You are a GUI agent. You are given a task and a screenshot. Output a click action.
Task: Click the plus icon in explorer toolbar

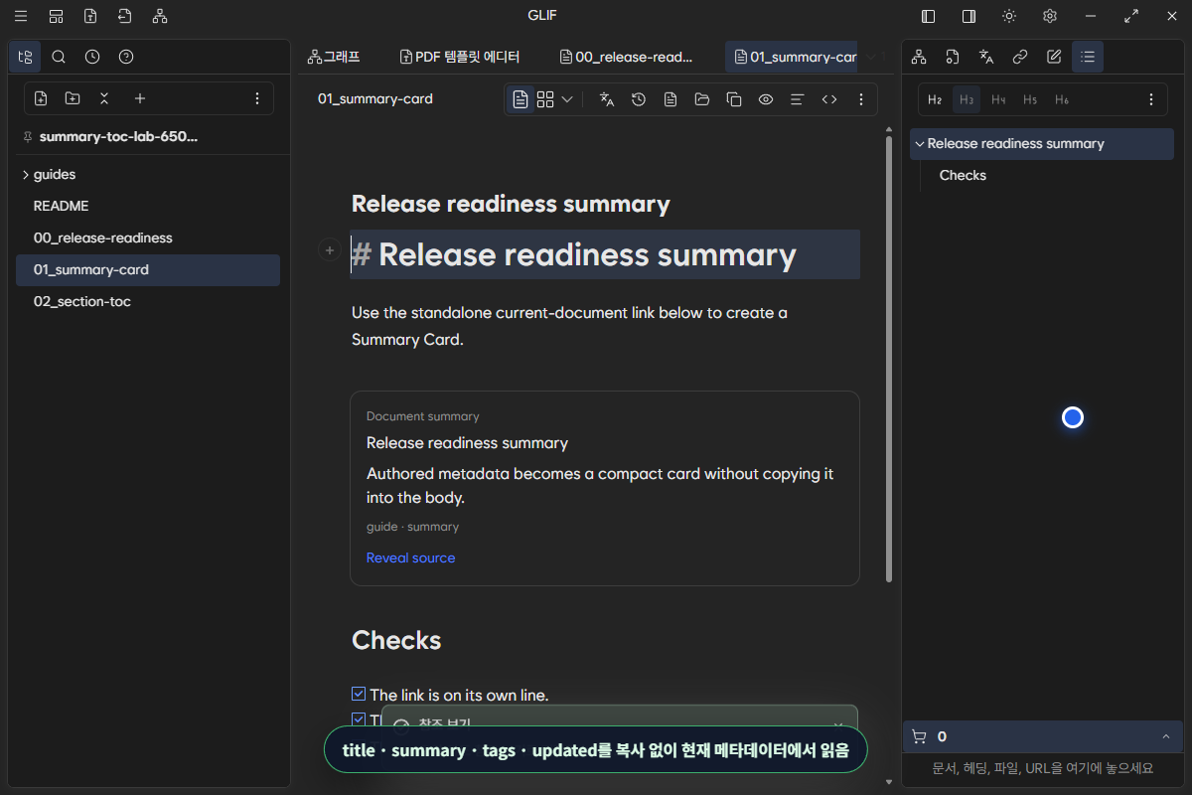click(x=140, y=98)
